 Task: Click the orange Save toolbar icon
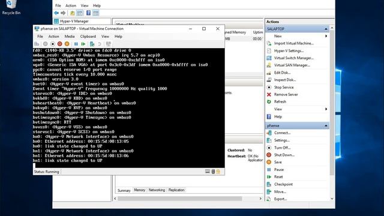[x=67, y=44]
